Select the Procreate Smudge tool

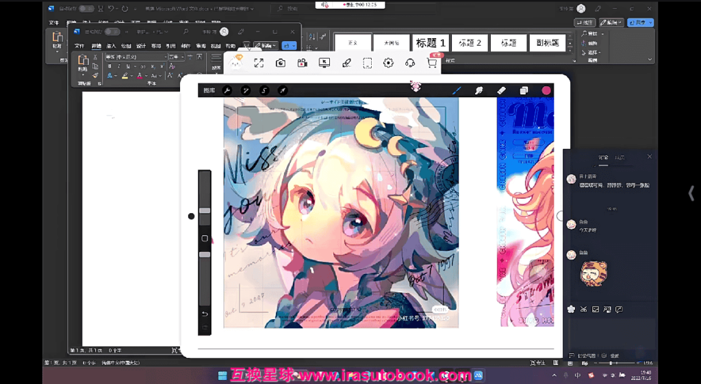point(479,91)
